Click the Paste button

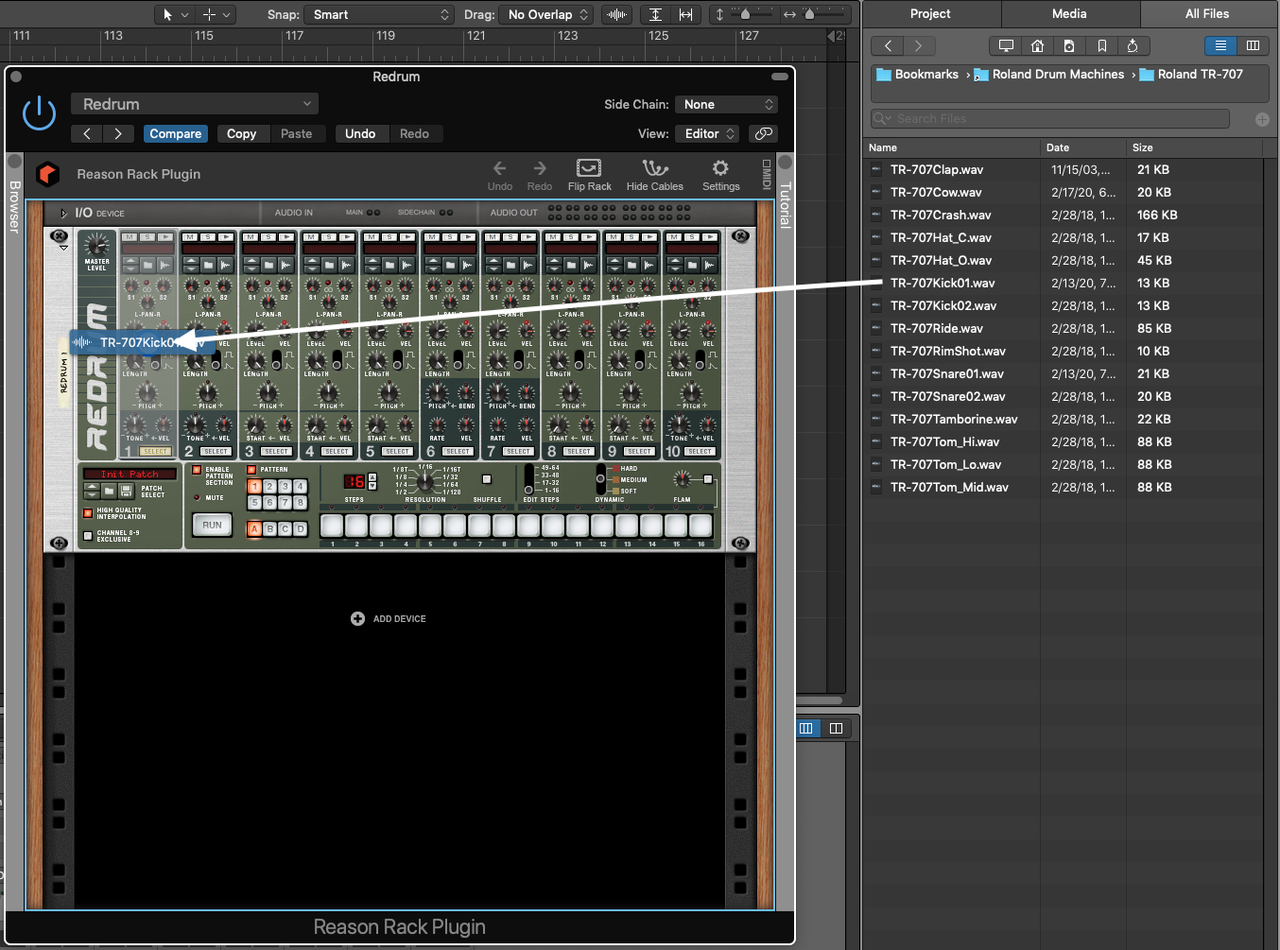point(296,133)
